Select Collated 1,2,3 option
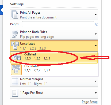The width and height of the screenshot is (111, 105). click(54, 58)
